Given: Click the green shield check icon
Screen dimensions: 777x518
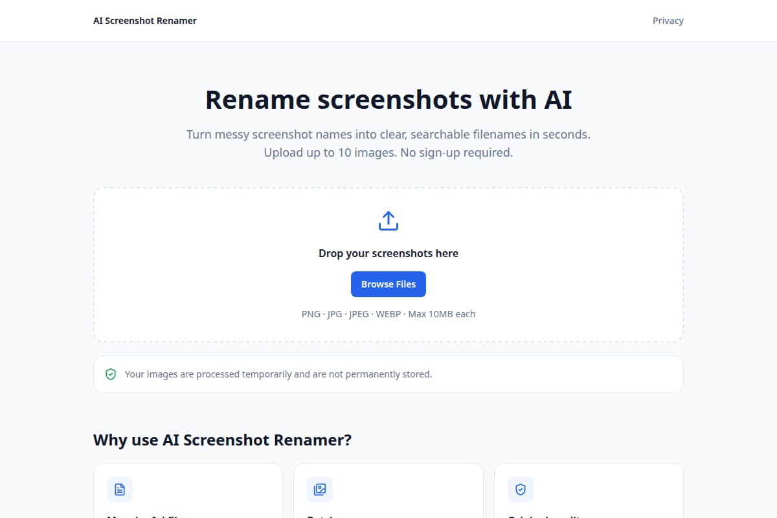Looking at the screenshot, I should point(111,374).
